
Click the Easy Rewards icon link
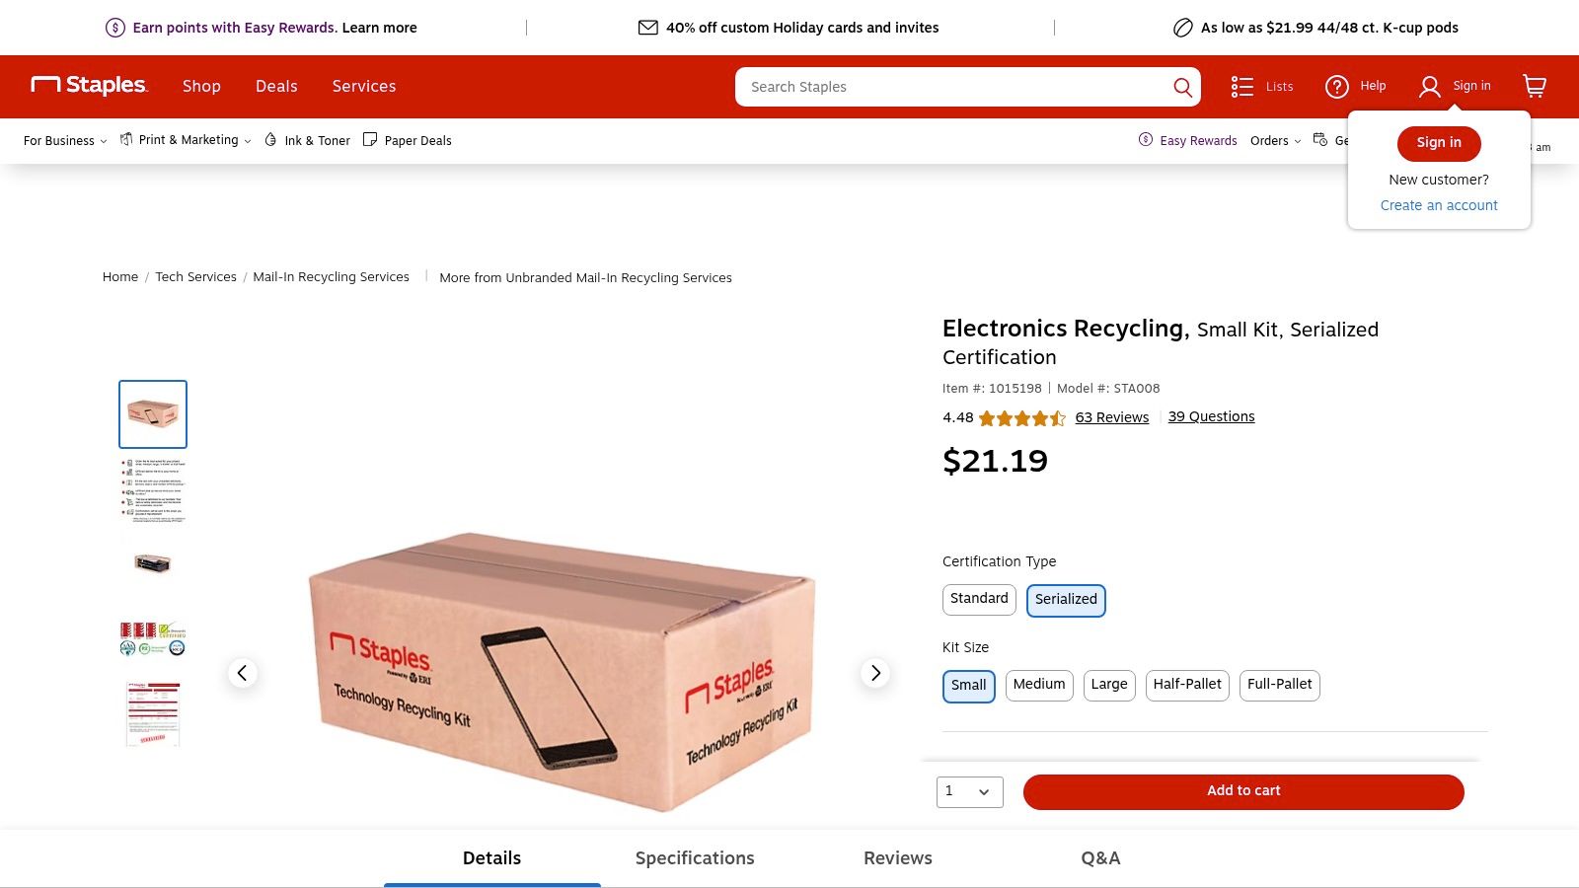point(1146,140)
